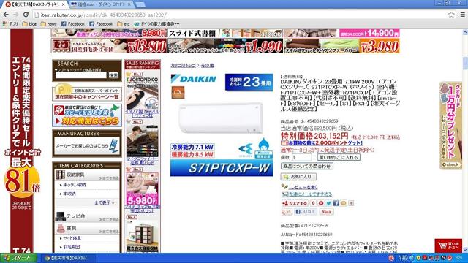Click お気に入り favorite button
The height and width of the screenshot is (263, 468).
(298, 177)
